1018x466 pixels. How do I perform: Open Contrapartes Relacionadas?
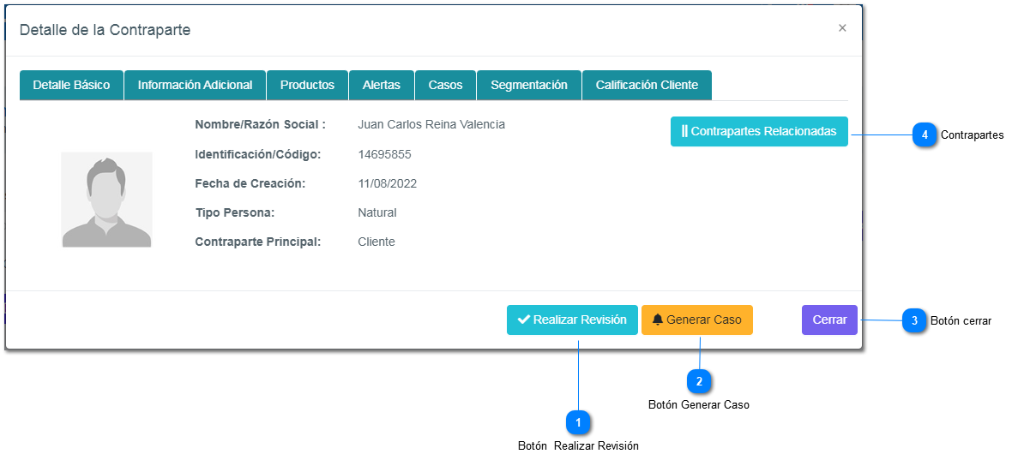759,132
